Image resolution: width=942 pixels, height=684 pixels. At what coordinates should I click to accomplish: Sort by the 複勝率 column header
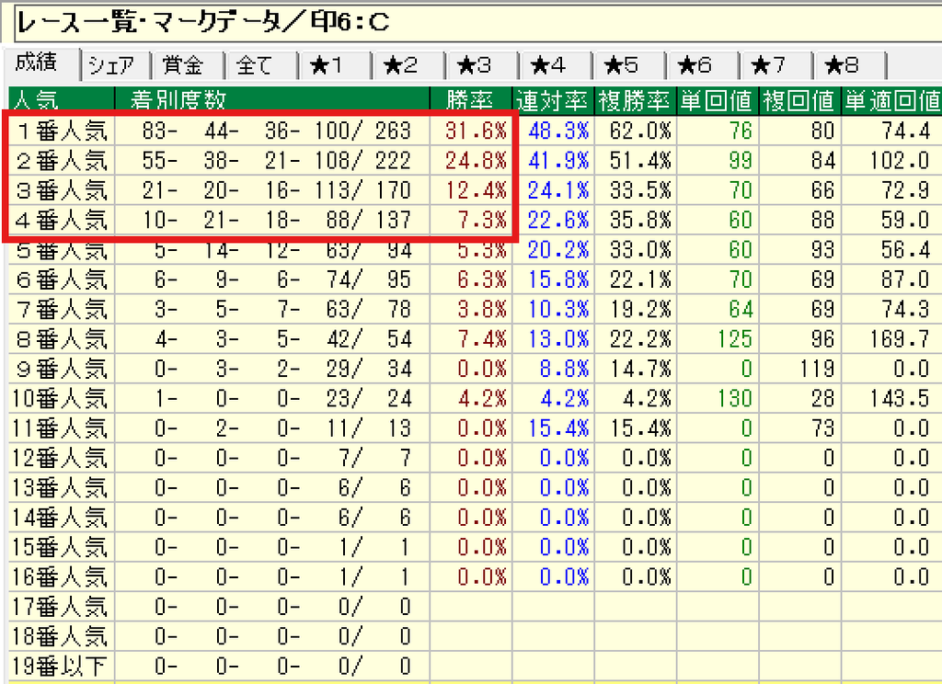tap(635, 99)
